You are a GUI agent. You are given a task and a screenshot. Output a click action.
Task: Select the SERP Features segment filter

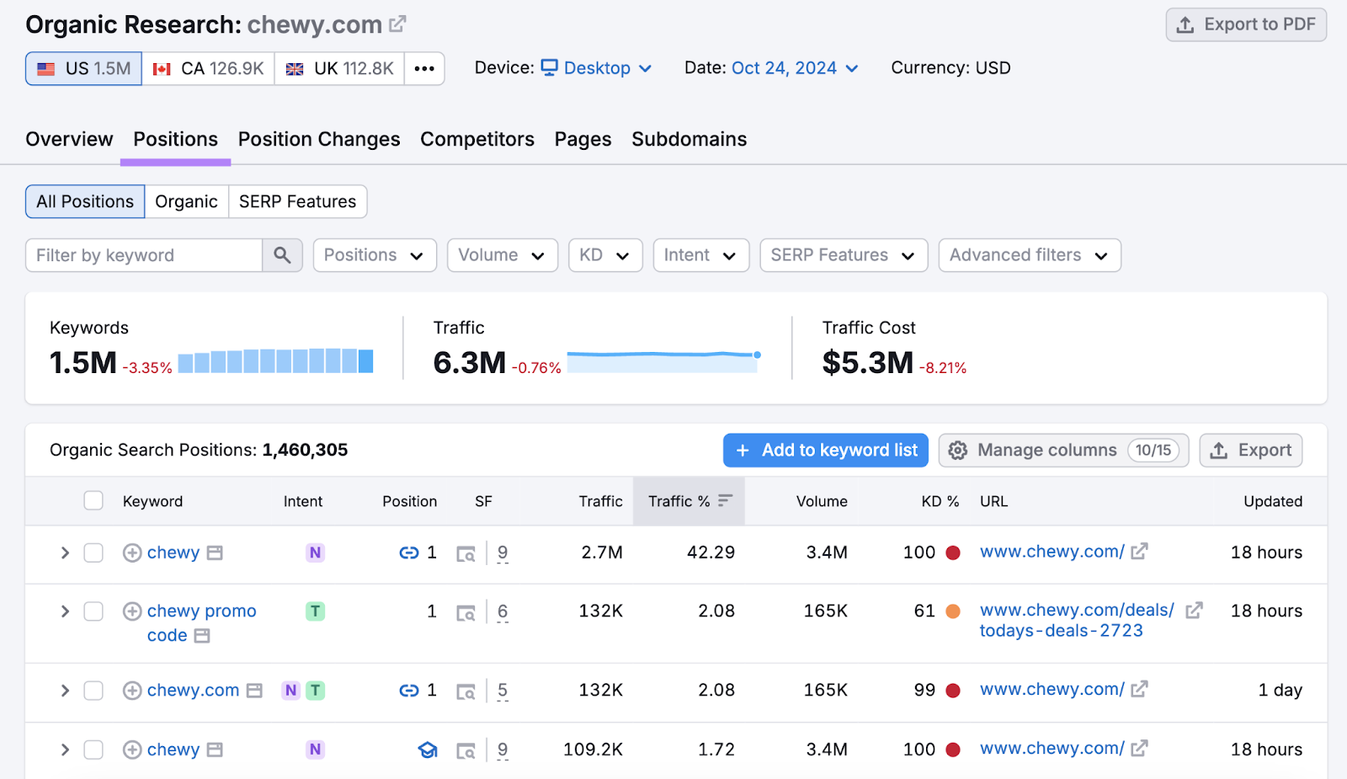[x=297, y=201]
